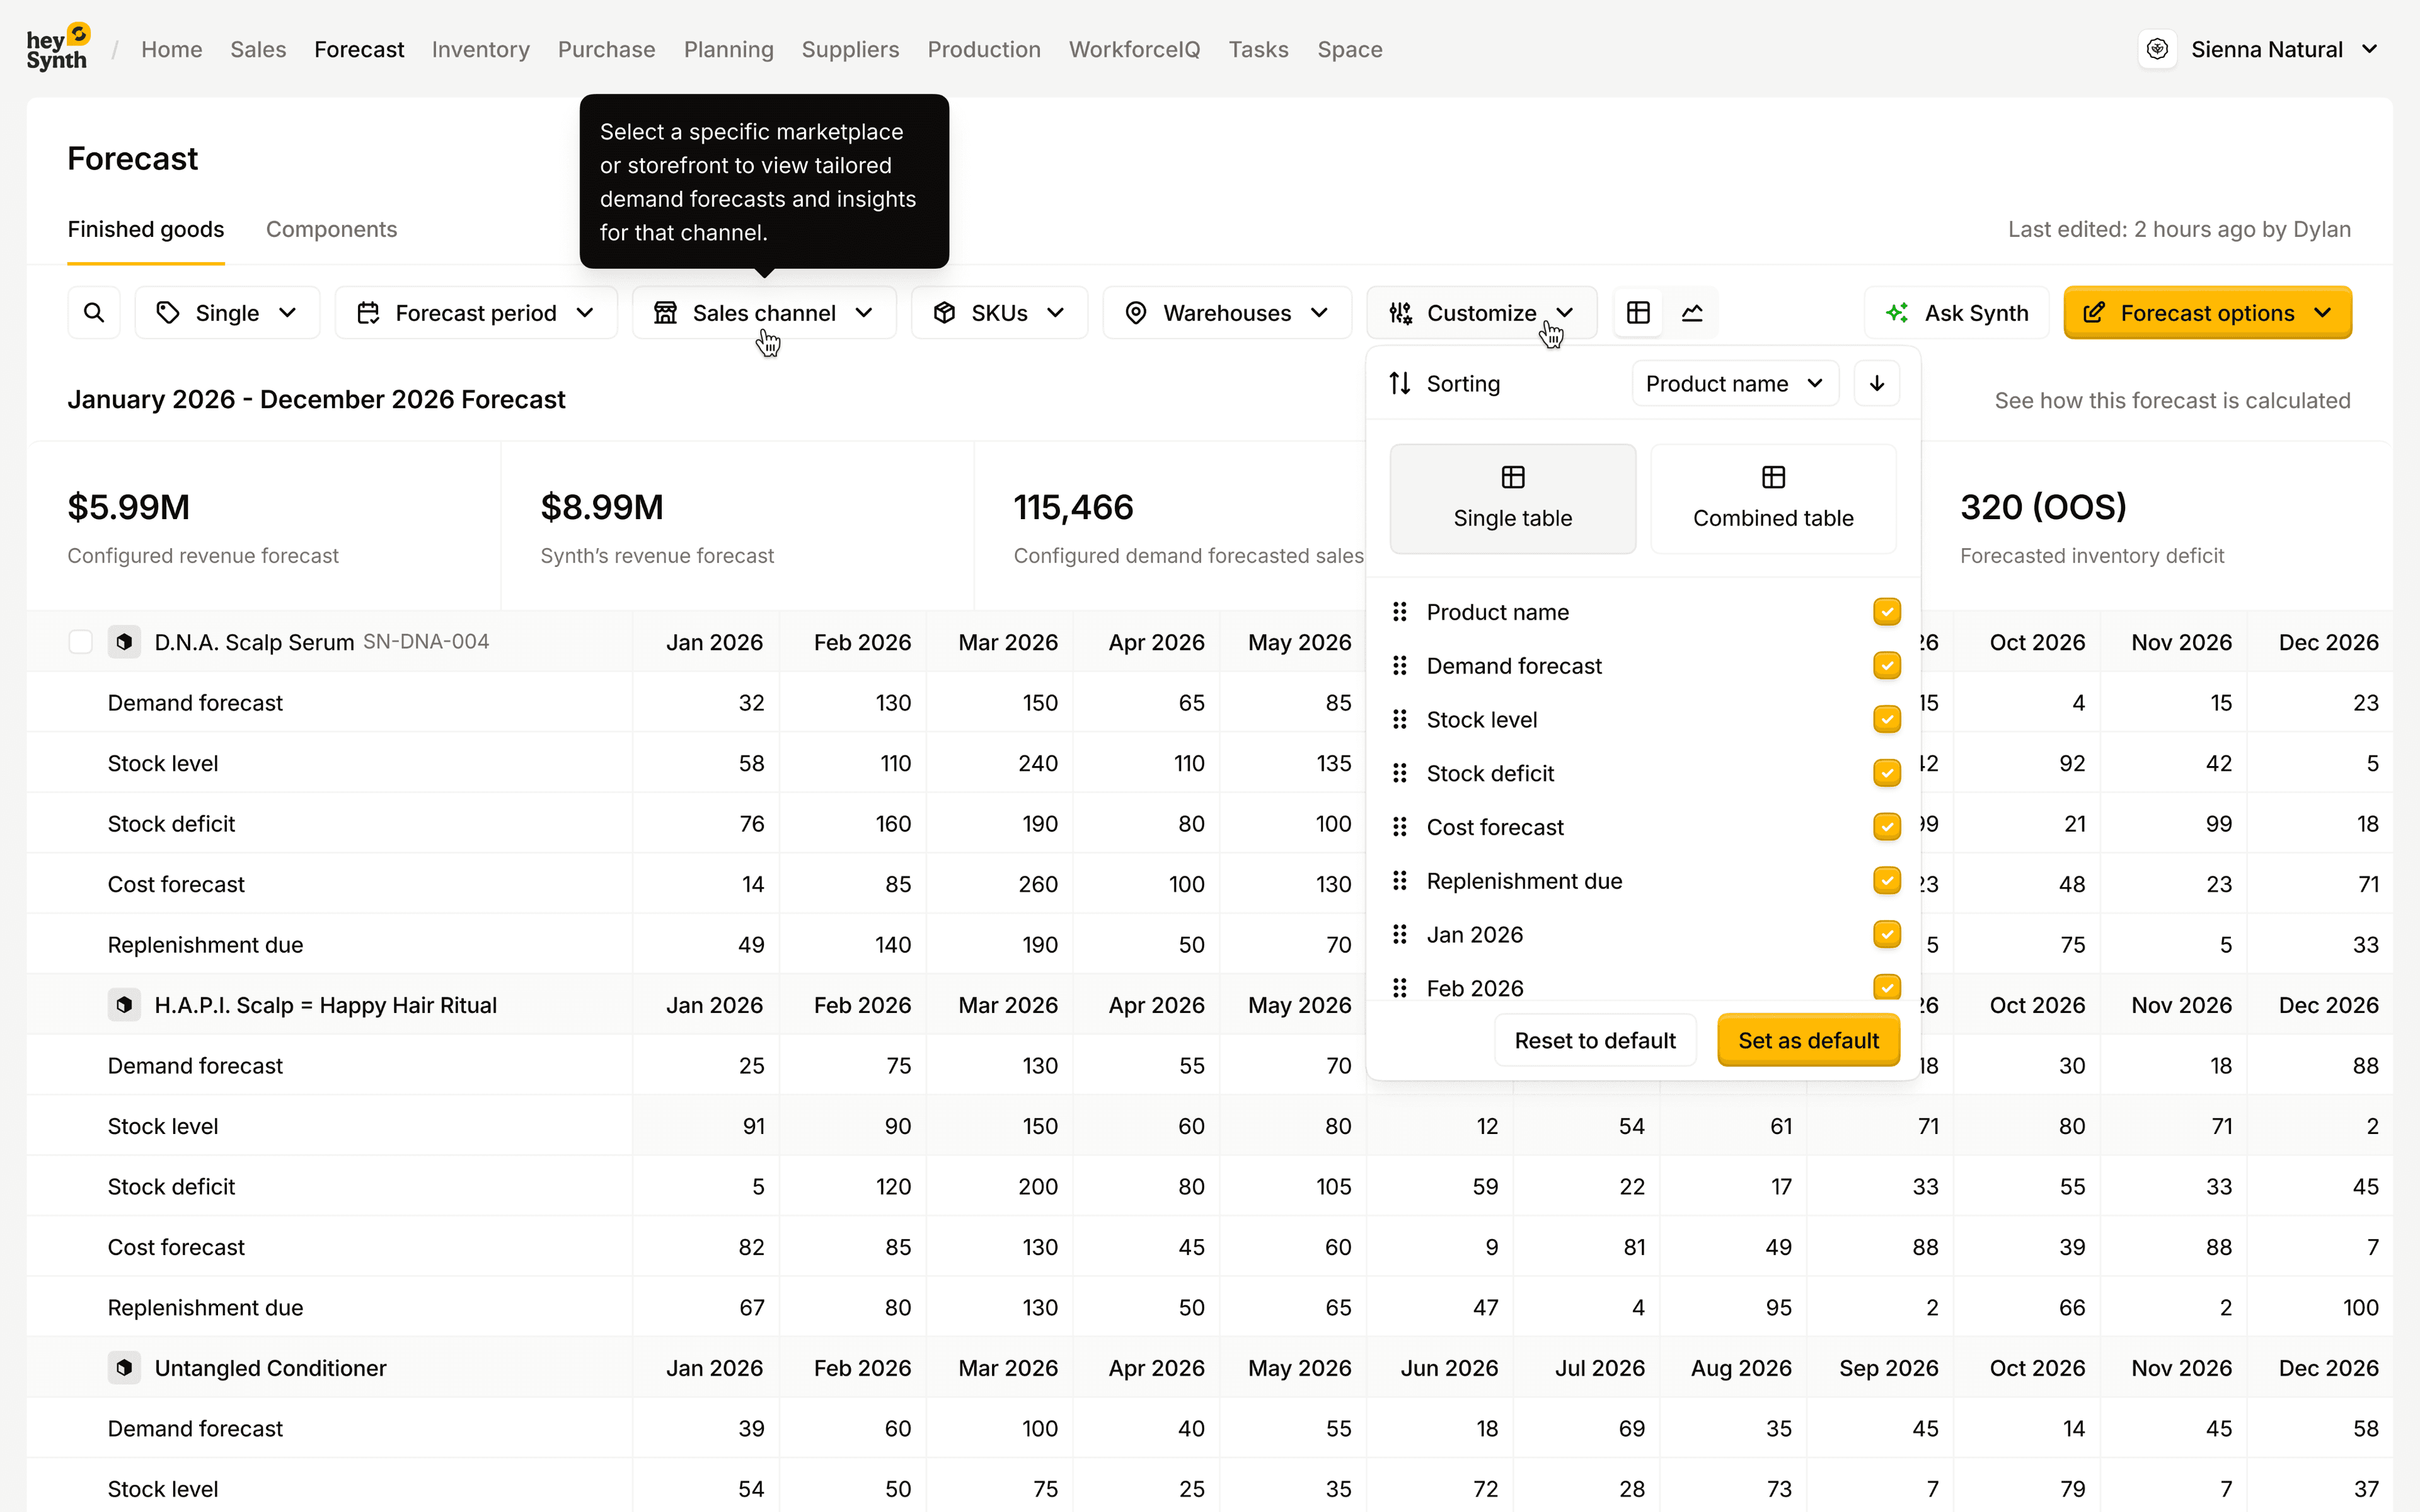Uncheck the Cost forecast column checkbox
The image size is (2420, 1512).
click(1886, 826)
